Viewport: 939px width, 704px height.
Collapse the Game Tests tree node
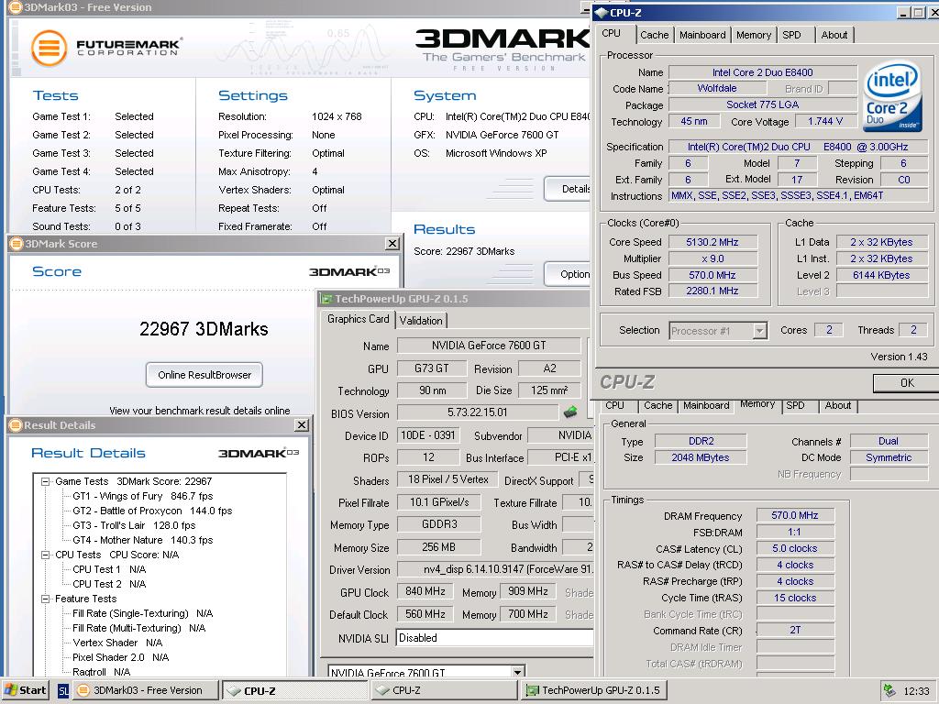(45, 481)
